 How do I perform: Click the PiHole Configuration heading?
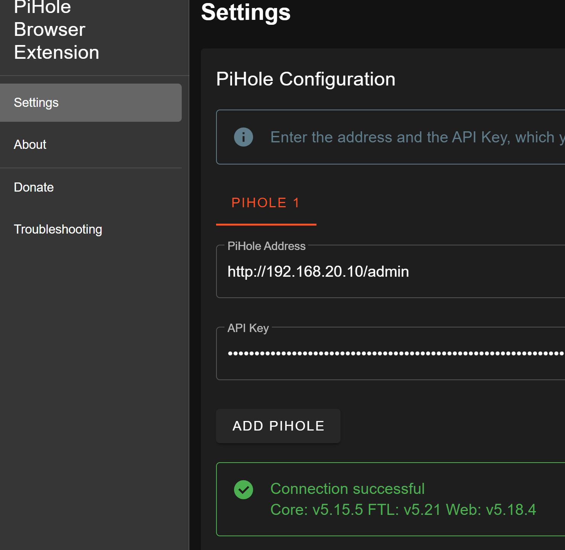coord(306,79)
